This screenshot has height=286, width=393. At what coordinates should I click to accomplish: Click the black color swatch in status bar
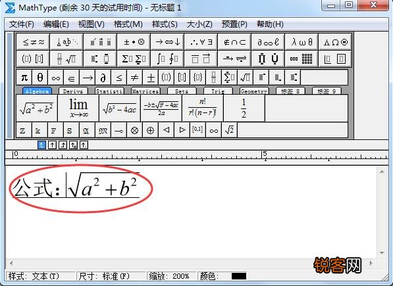[x=238, y=276]
